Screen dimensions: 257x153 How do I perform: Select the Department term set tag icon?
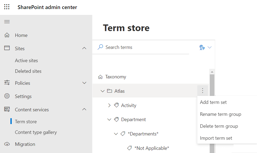pos(116,119)
